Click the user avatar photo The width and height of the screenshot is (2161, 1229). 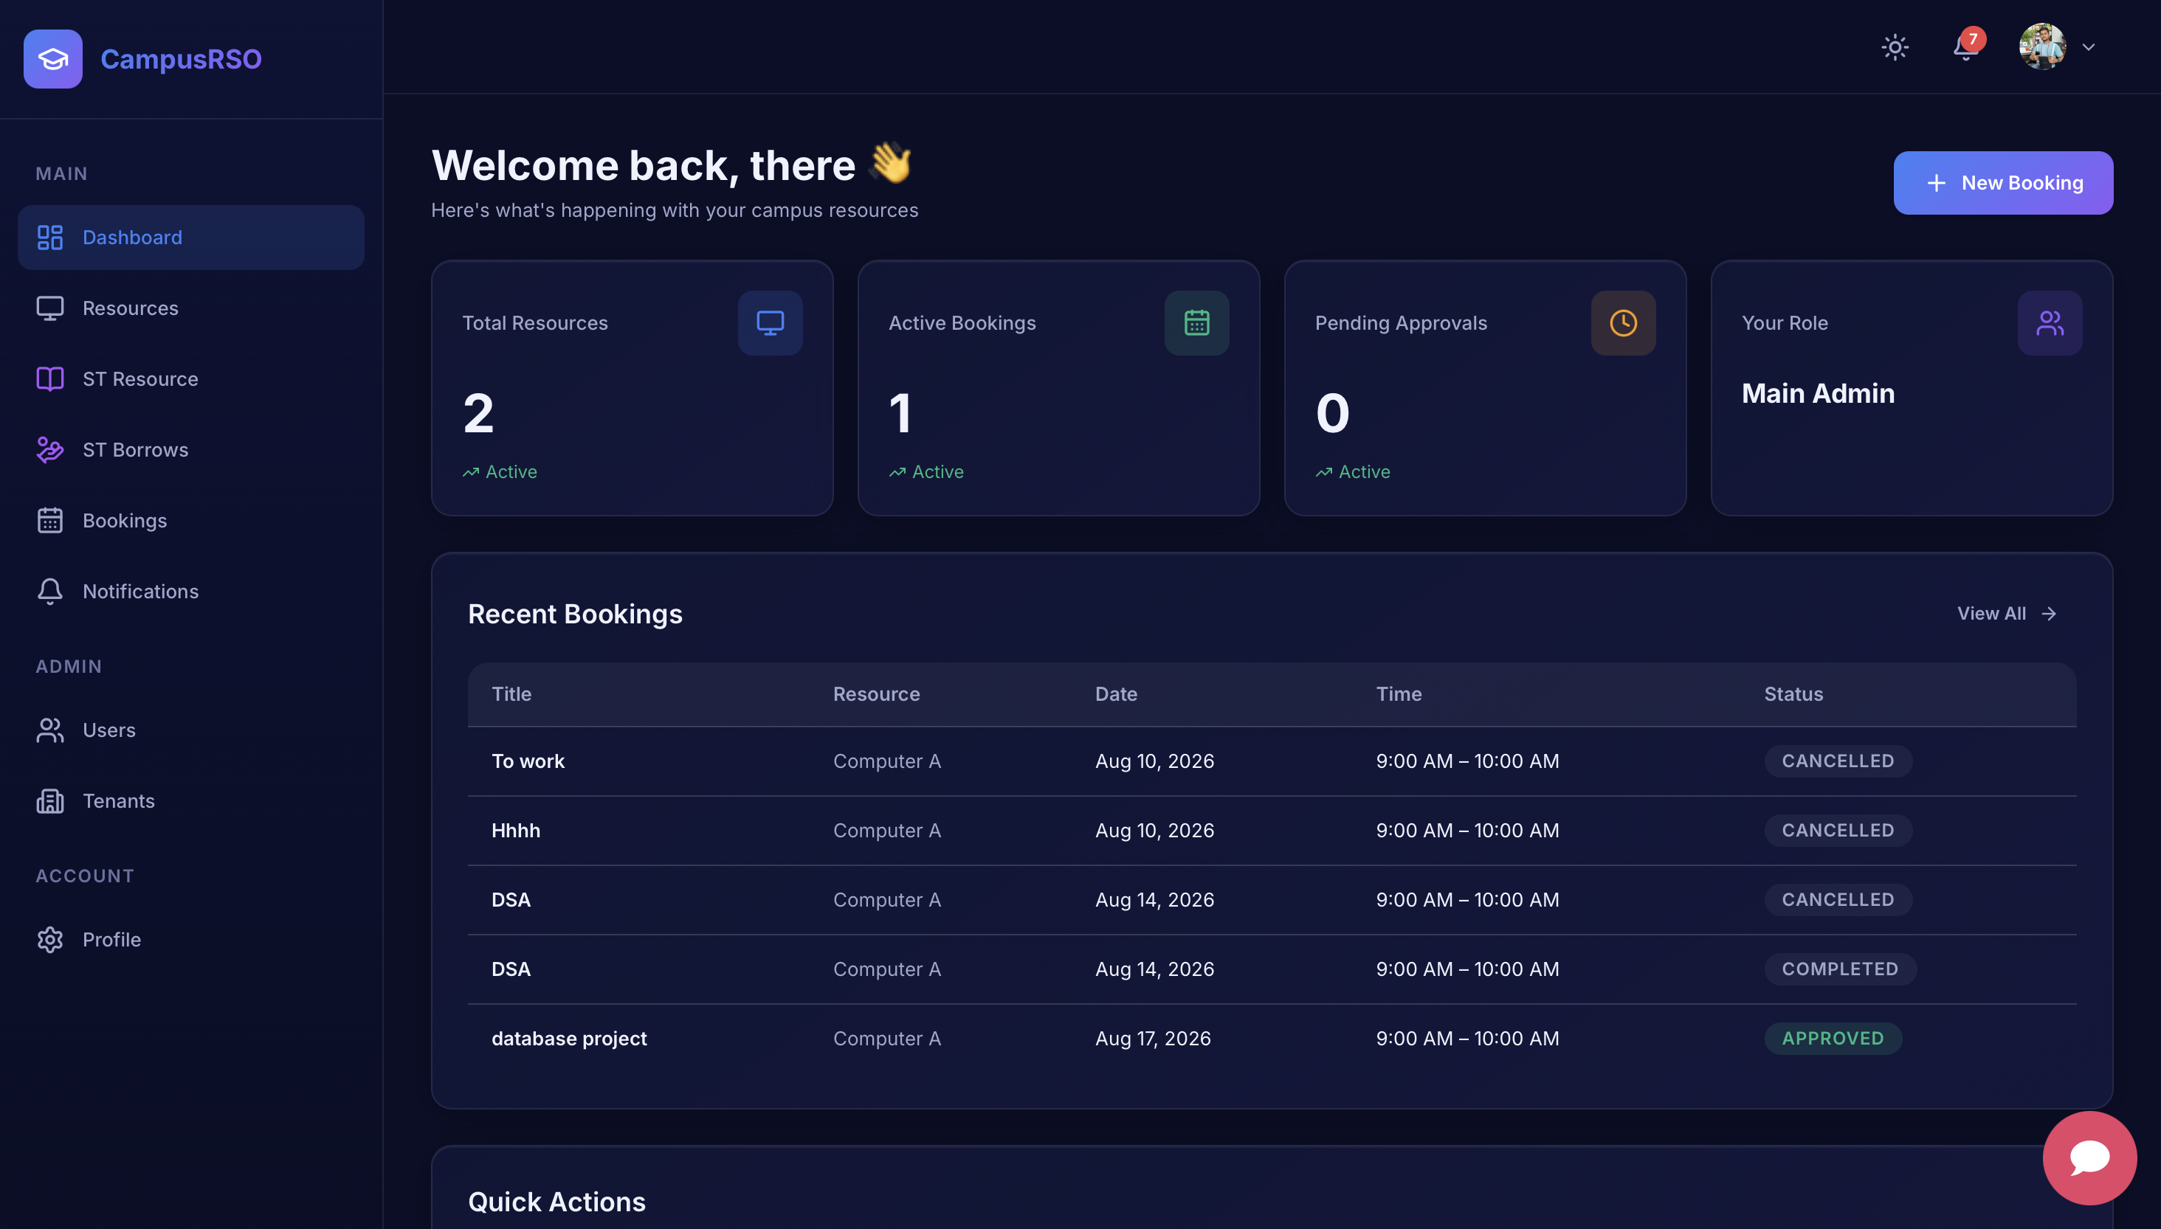(x=2042, y=46)
